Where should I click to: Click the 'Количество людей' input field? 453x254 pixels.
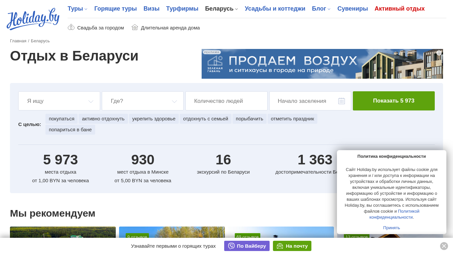[x=226, y=101]
